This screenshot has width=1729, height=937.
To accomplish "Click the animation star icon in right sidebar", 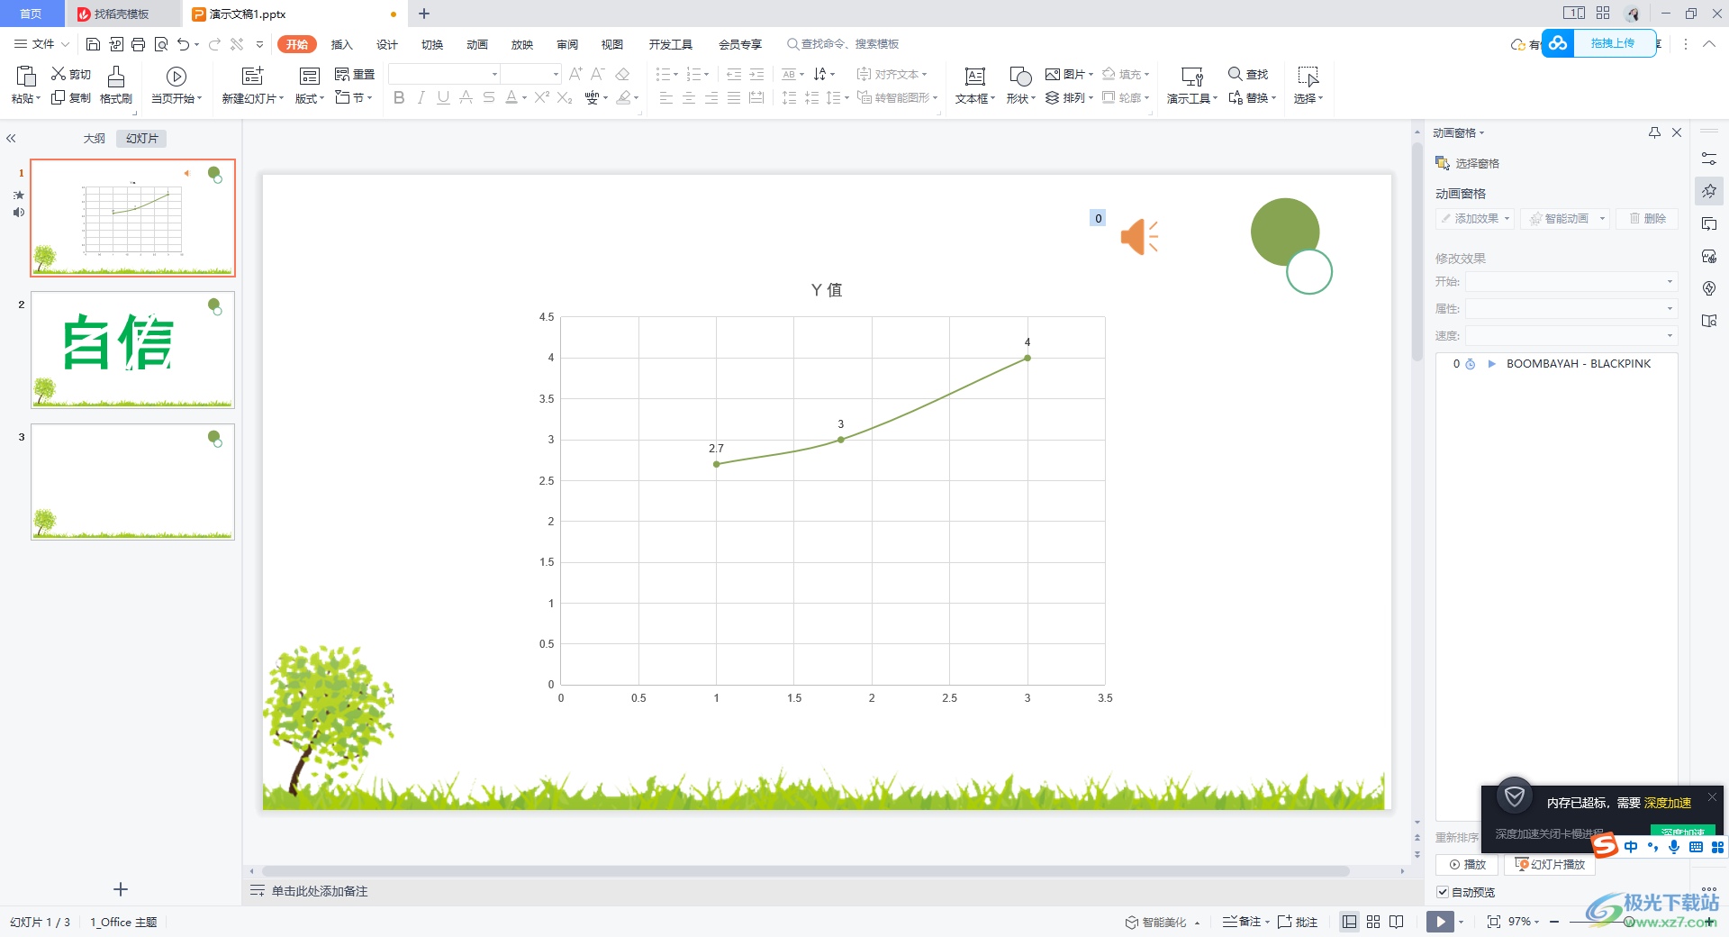I will (1709, 191).
